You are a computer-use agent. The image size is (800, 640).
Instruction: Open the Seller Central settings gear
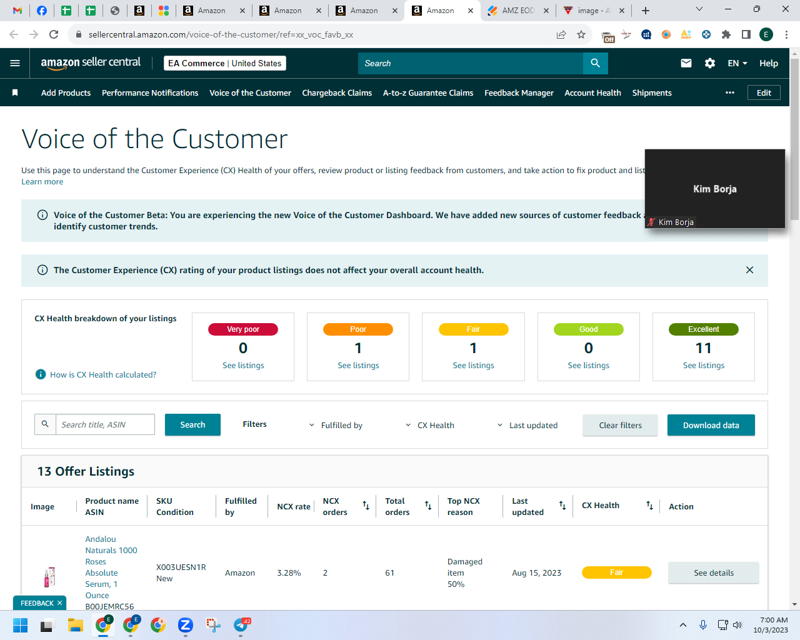pyautogui.click(x=710, y=63)
